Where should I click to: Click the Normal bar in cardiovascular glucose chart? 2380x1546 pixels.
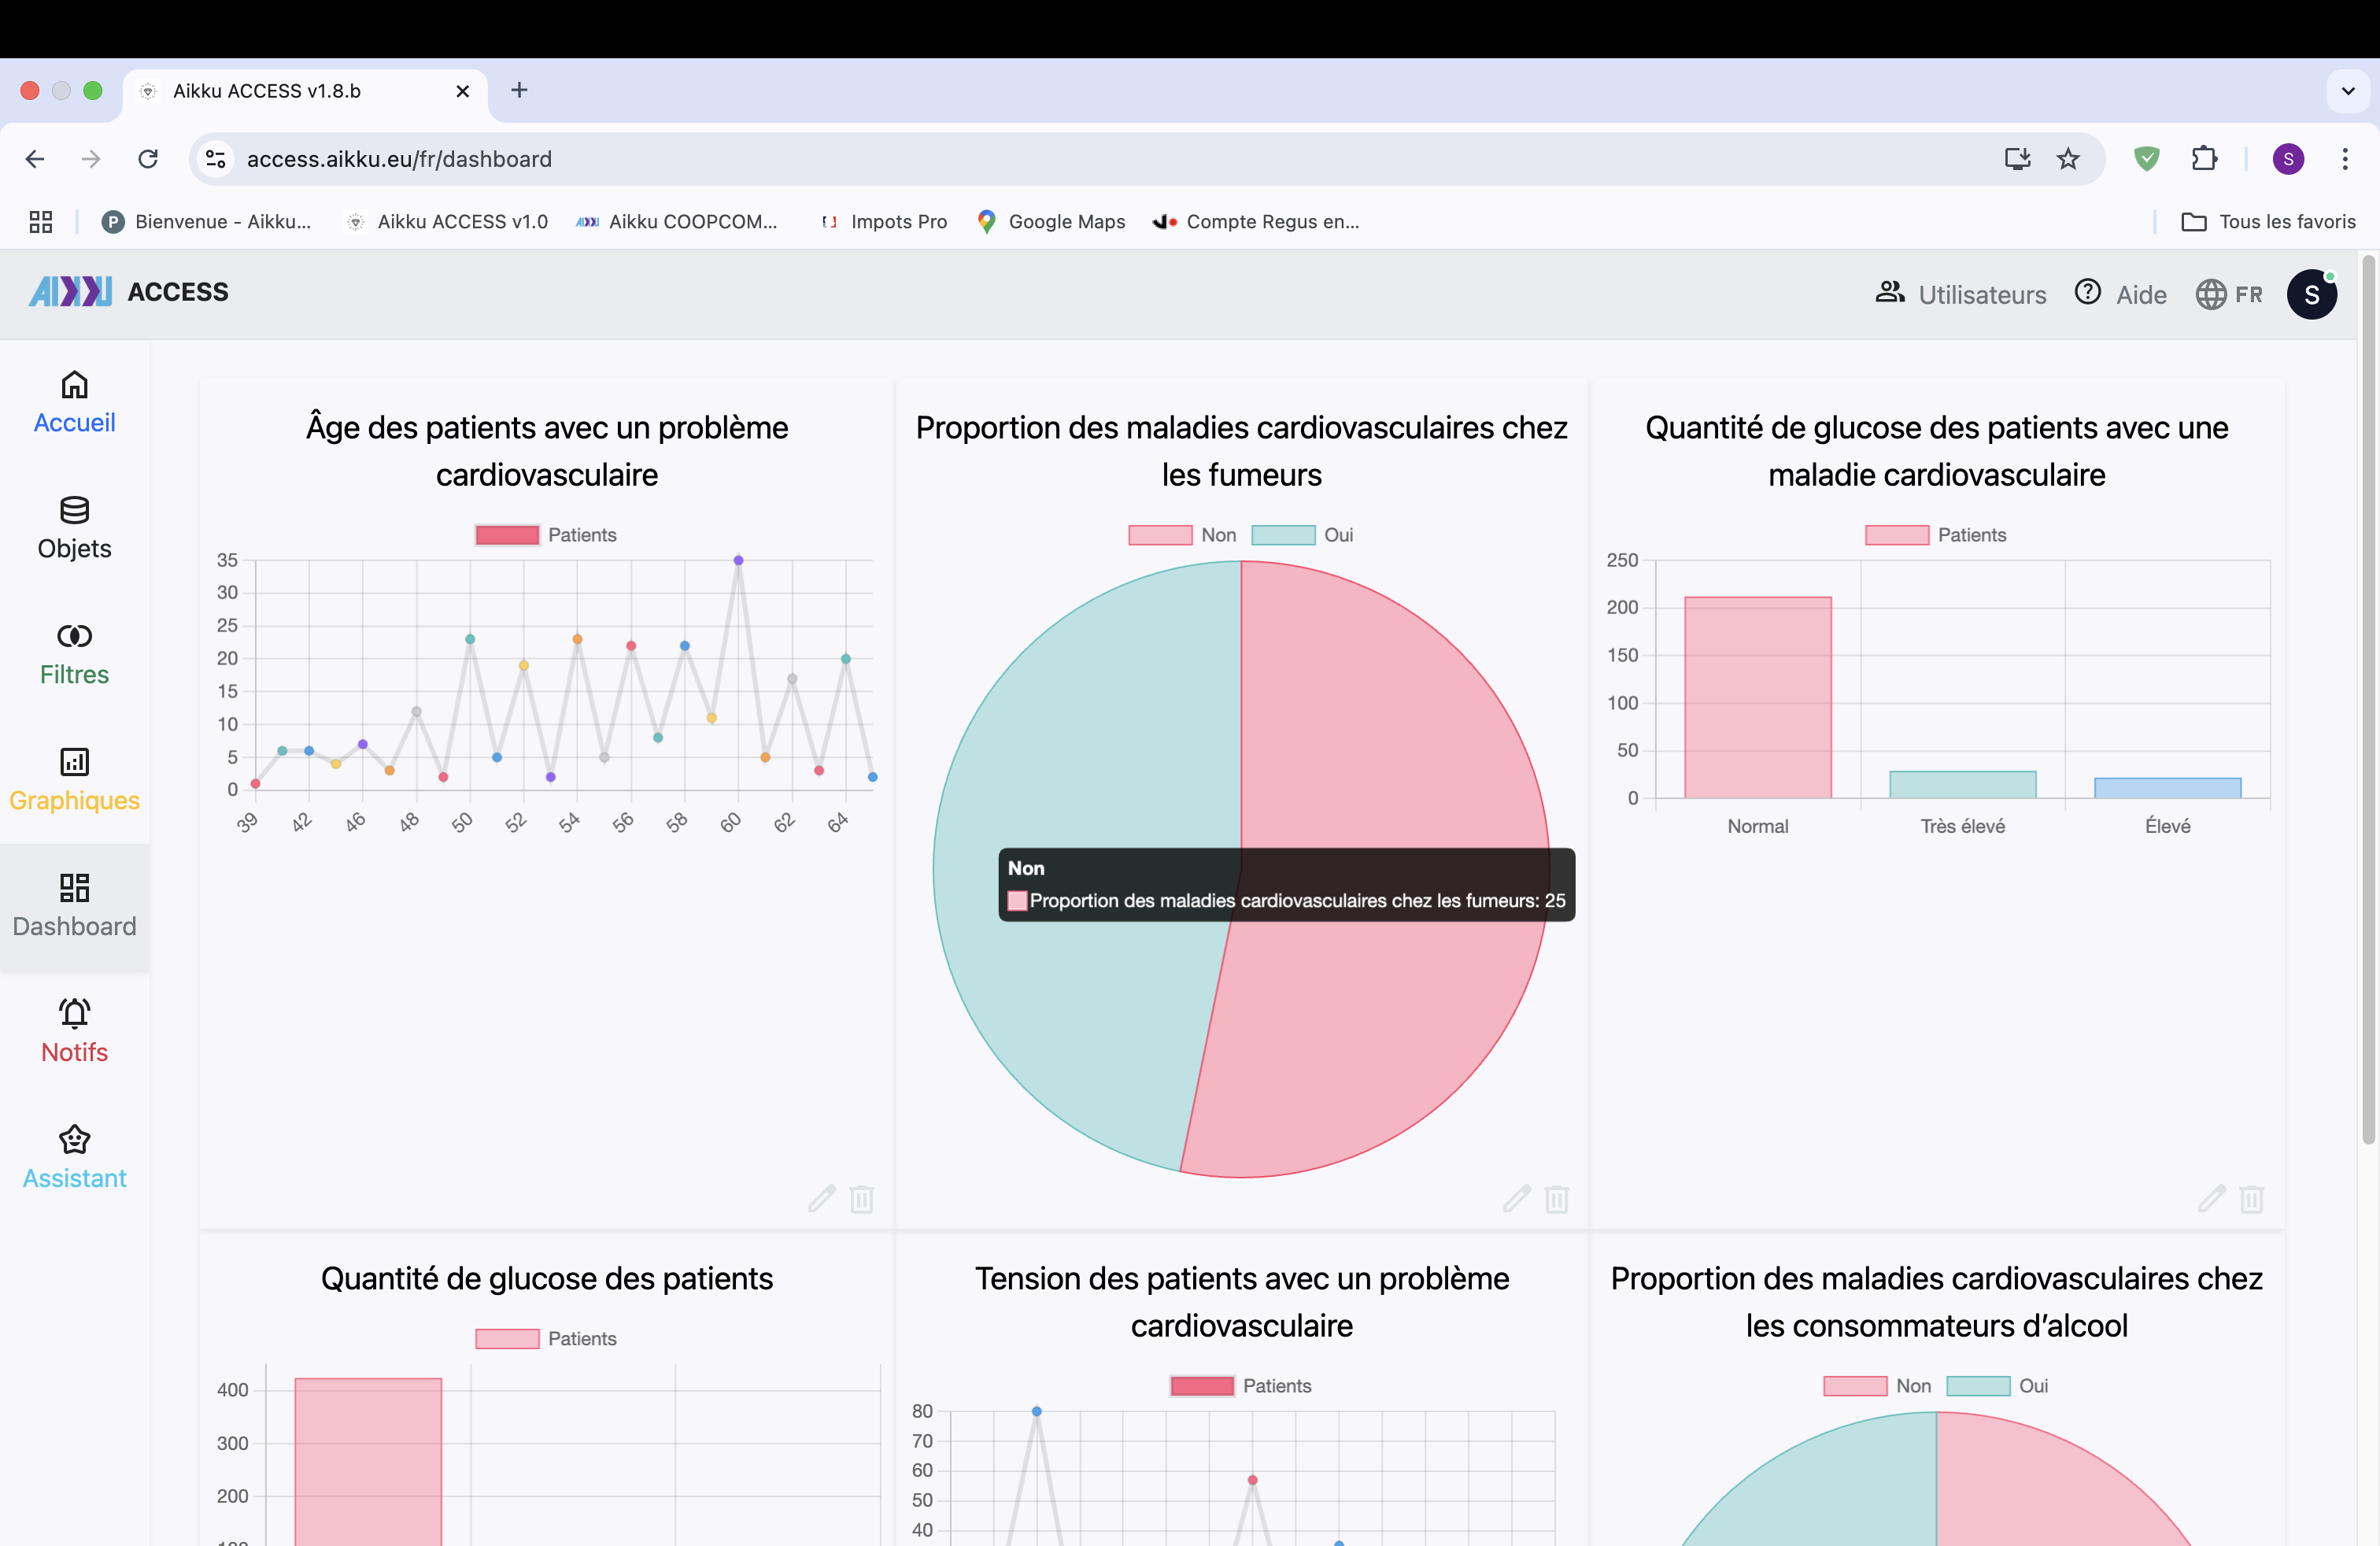point(1758,697)
